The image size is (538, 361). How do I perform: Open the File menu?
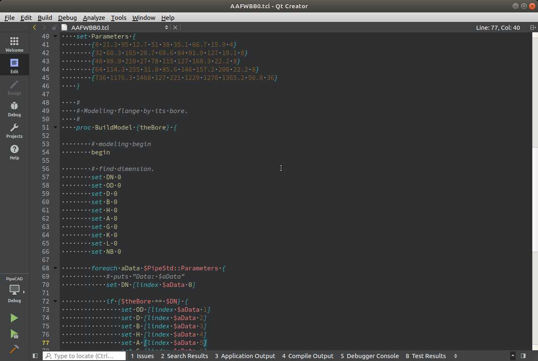9,17
